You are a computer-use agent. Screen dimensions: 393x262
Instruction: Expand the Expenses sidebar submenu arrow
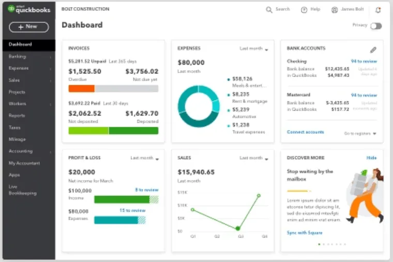coord(50,69)
